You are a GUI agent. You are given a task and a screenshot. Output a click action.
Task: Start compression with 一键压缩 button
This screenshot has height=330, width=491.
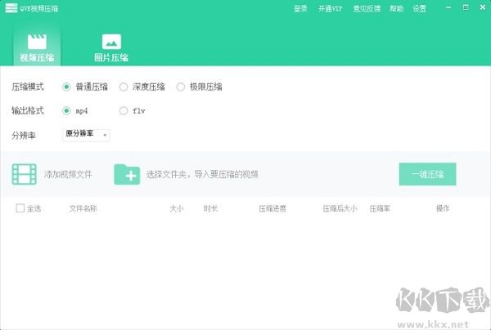[x=427, y=174]
